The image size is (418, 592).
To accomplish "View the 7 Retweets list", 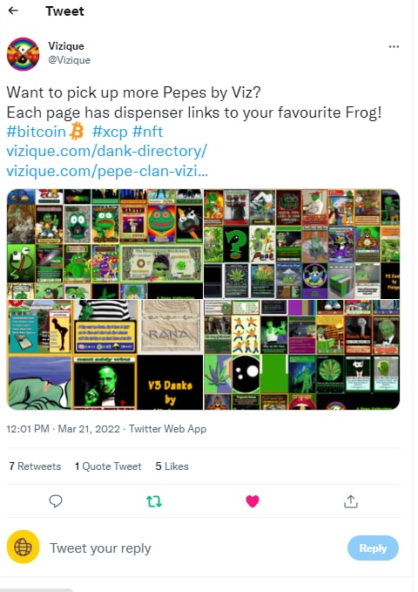I will (x=35, y=466).
